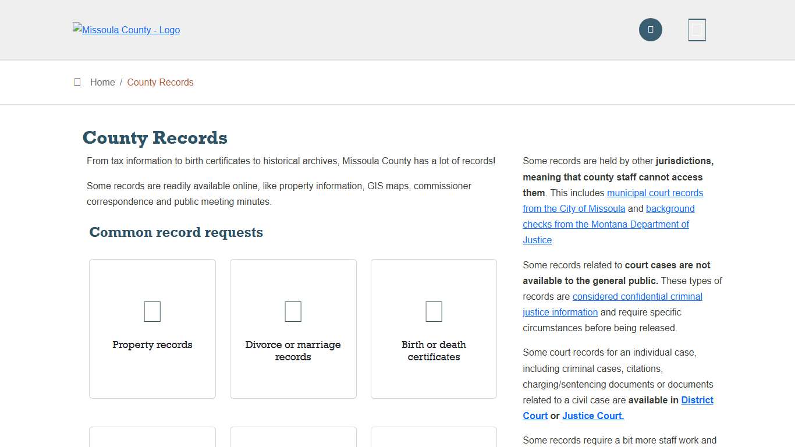795x447 pixels.
Task: Select the Birth or death certificates icon
Action: coord(434,311)
